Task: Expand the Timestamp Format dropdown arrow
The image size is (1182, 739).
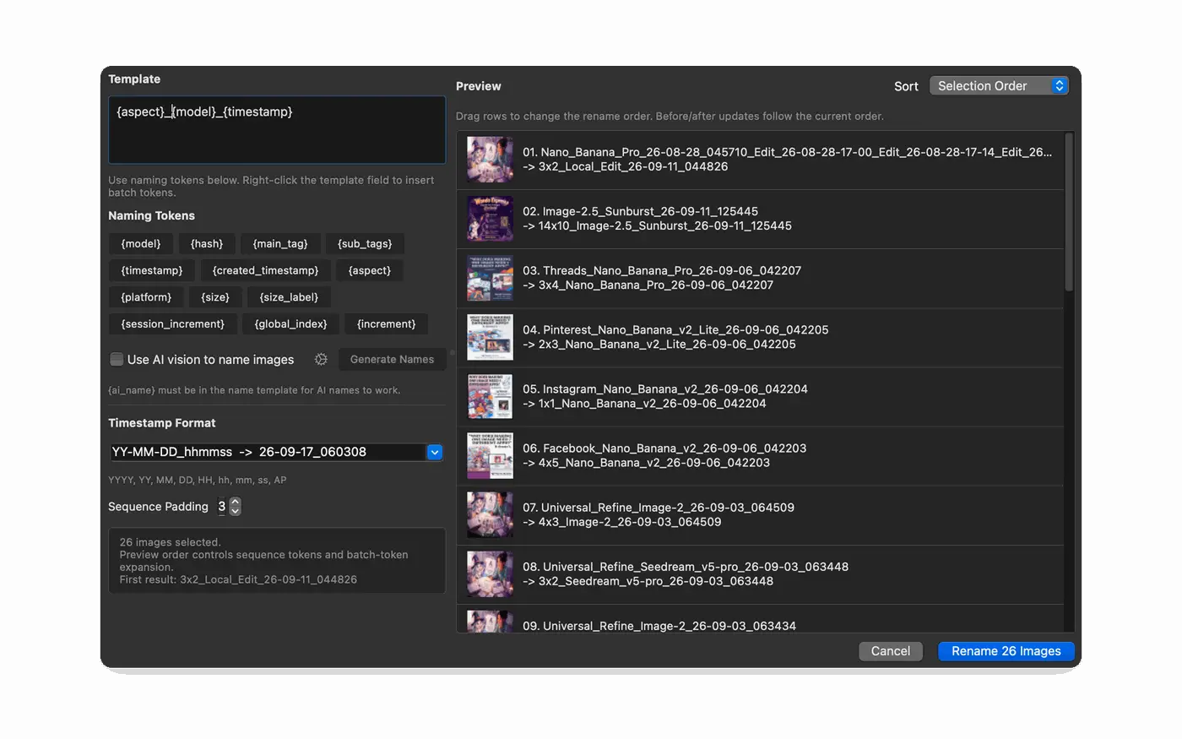Action: (x=435, y=453)
